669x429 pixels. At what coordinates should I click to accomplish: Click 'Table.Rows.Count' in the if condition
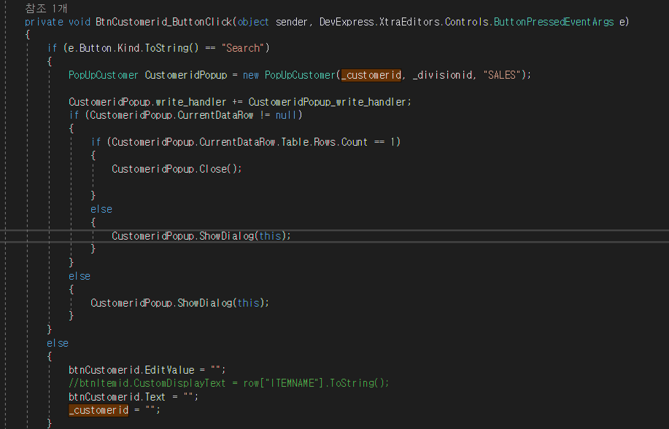(x=324, y=142)
